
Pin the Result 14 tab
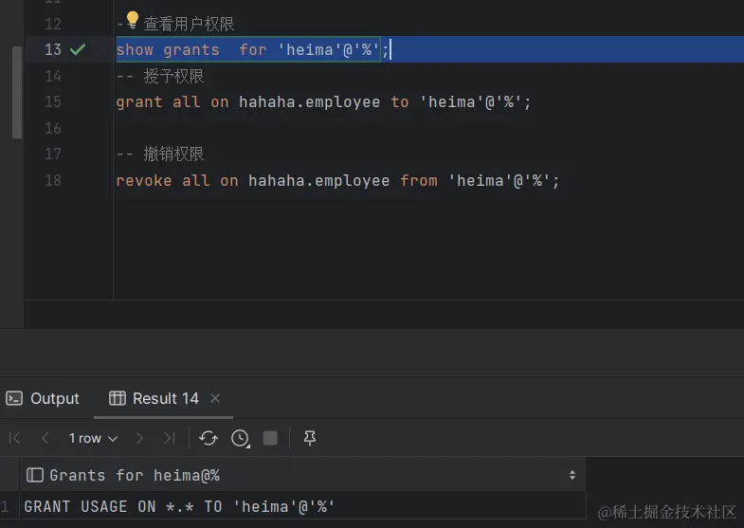pyautogui.click(x=309, y=438)
